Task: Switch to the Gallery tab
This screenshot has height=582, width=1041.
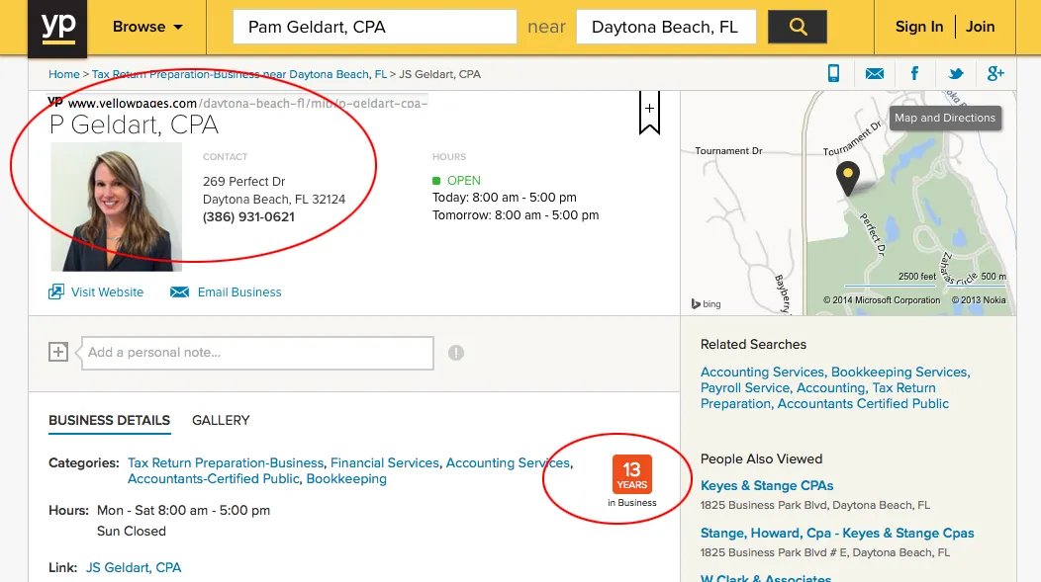Action: click(221, 420)
